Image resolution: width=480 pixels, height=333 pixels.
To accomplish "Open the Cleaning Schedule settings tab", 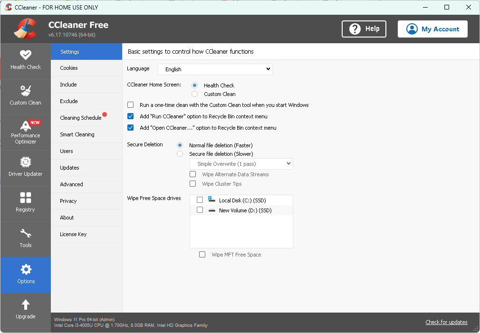I will [x=81, y=118].
